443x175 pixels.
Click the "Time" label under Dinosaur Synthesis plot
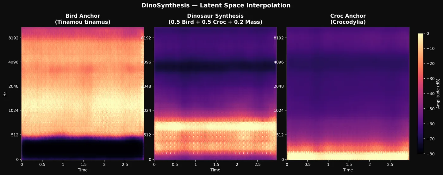[x=215, y=170]
